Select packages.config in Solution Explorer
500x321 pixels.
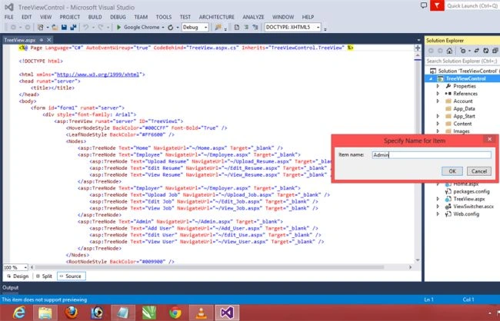click(x=472, y=191)
